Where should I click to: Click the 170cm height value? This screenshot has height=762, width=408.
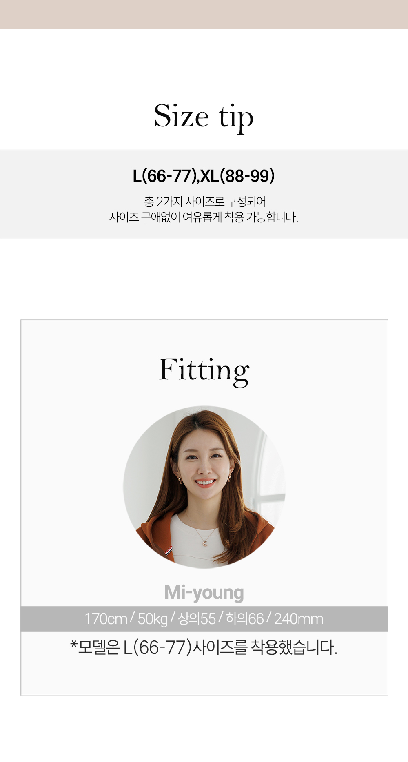coord(106,619)
